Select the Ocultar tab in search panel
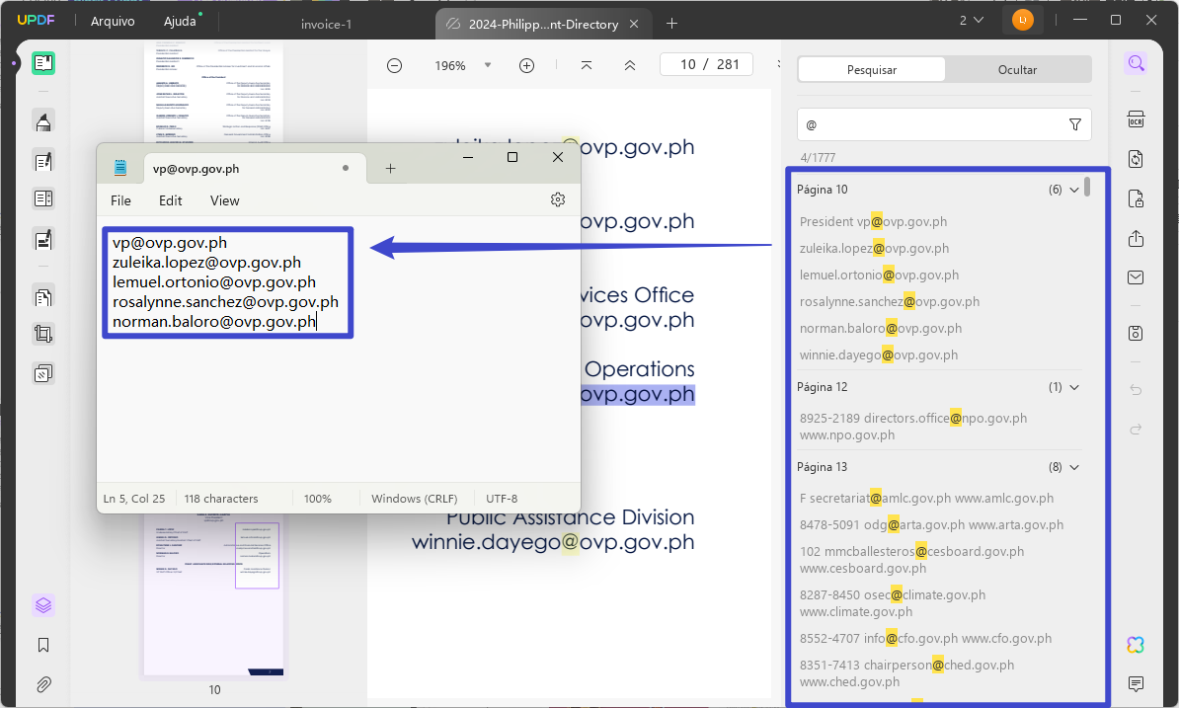 (1017, 70)
